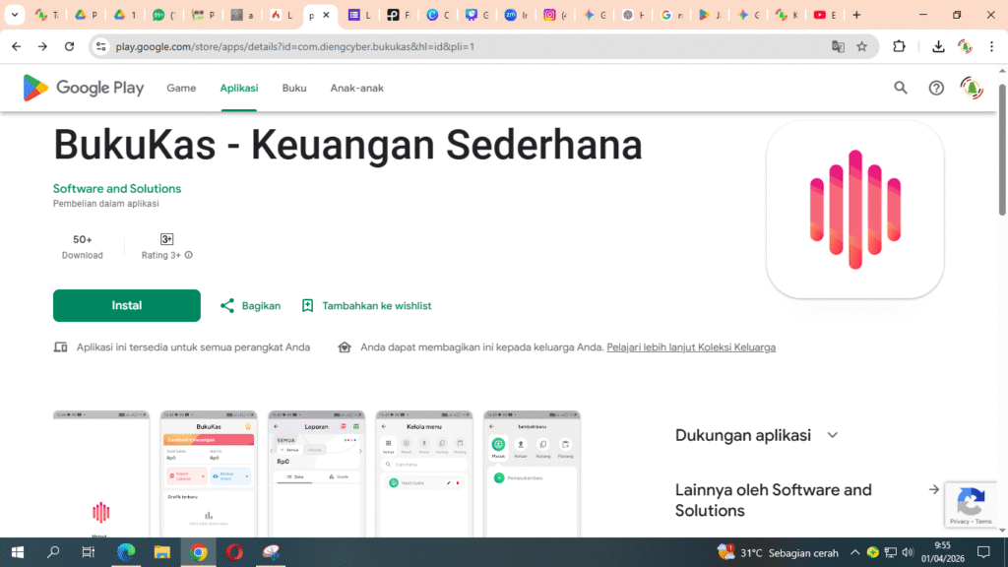1008x567 pixels.
Task: Open the browser extensions puzzle icon
Action: 899,46
